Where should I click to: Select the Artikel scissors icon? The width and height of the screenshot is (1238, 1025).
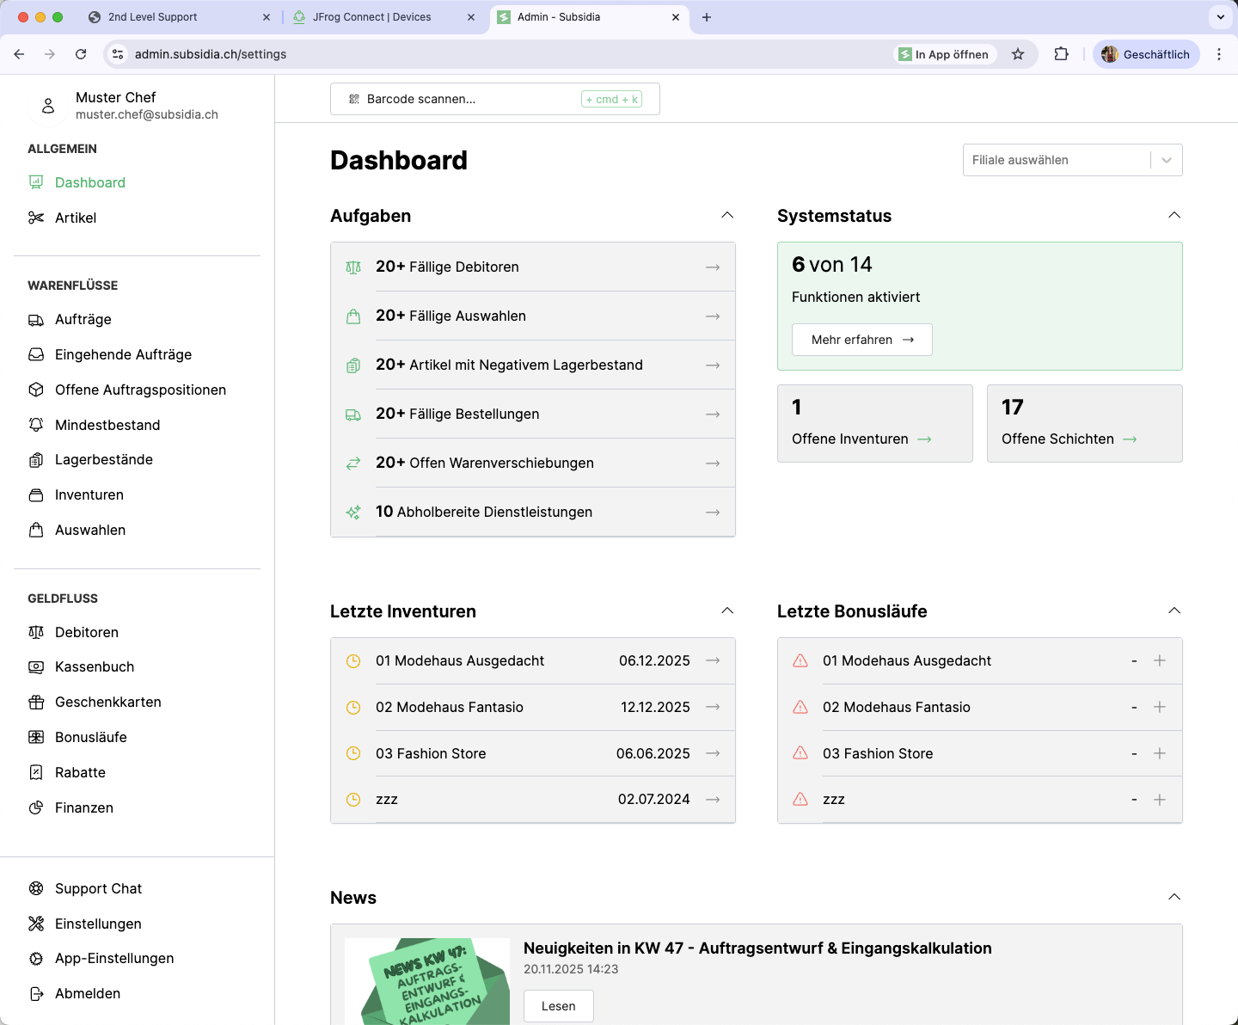pos(36,218)
